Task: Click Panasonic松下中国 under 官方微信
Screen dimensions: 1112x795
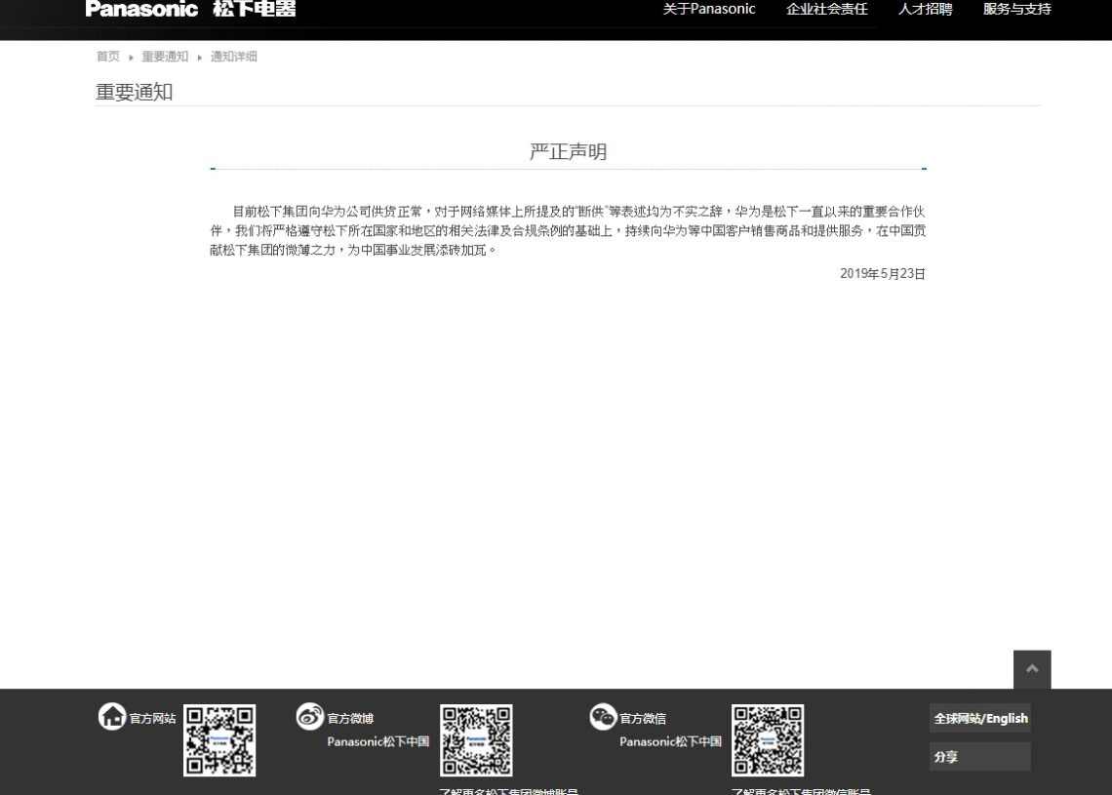Action: (x=670, y=741)
